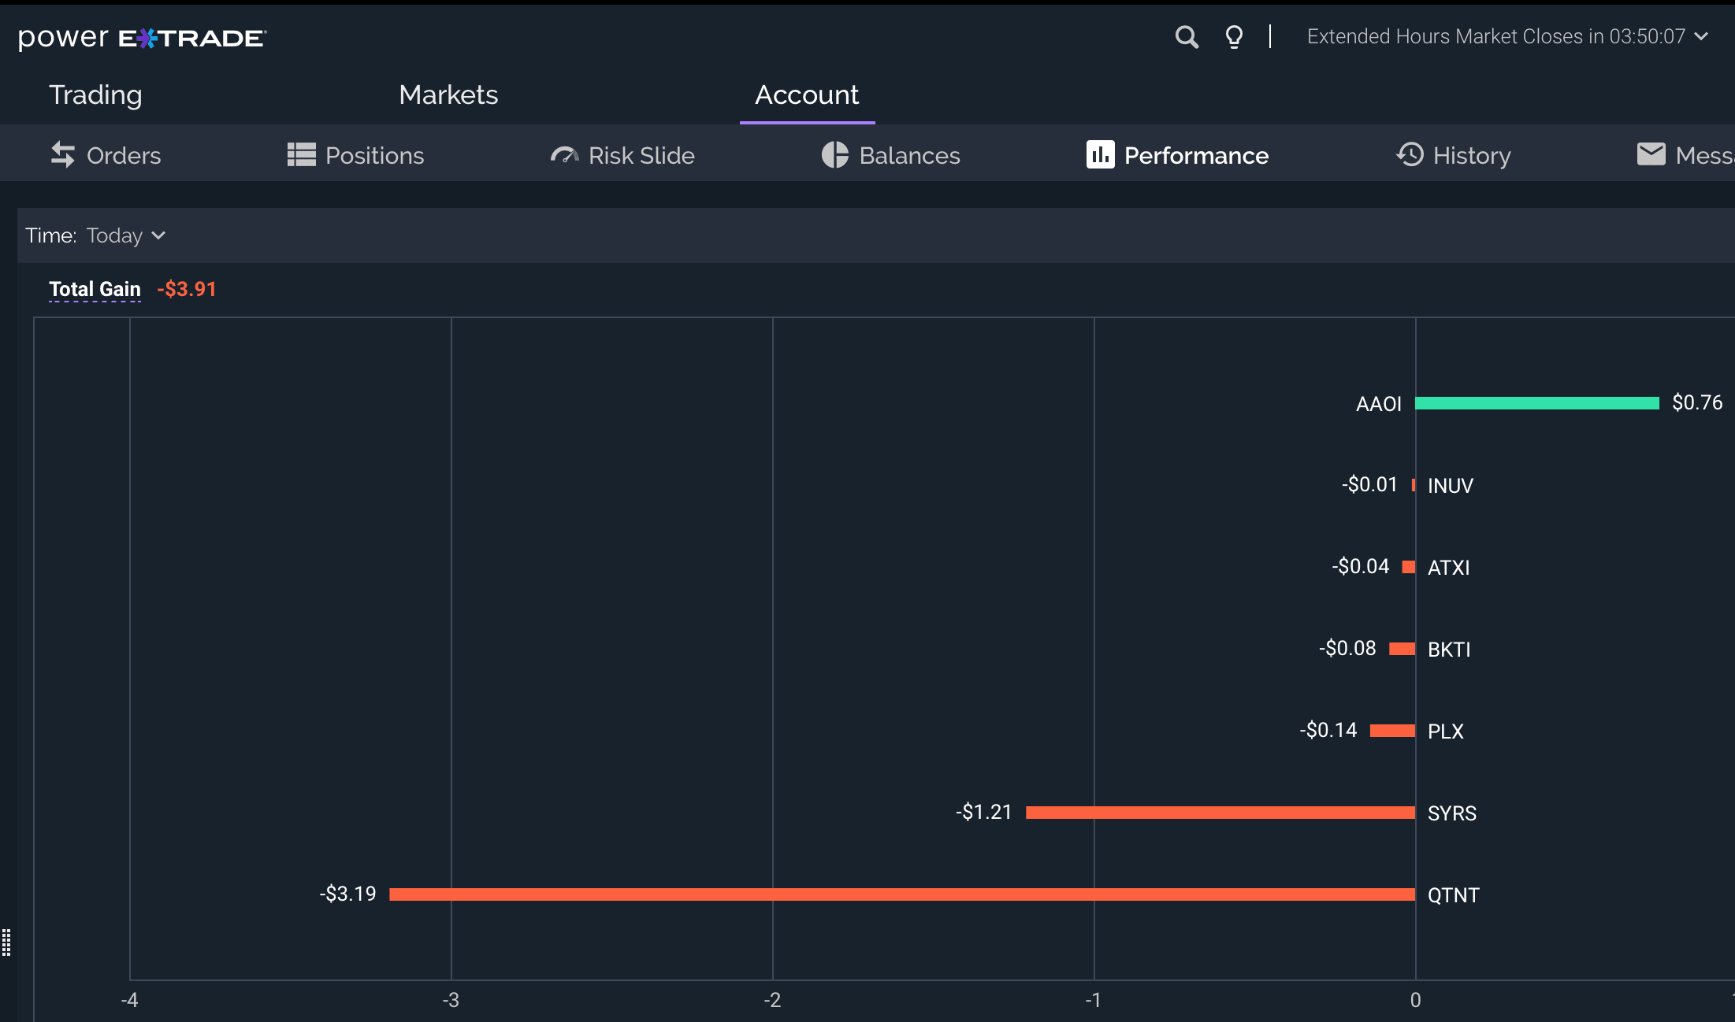Open the Time period Today dropdown

click(x=126, y=235)
